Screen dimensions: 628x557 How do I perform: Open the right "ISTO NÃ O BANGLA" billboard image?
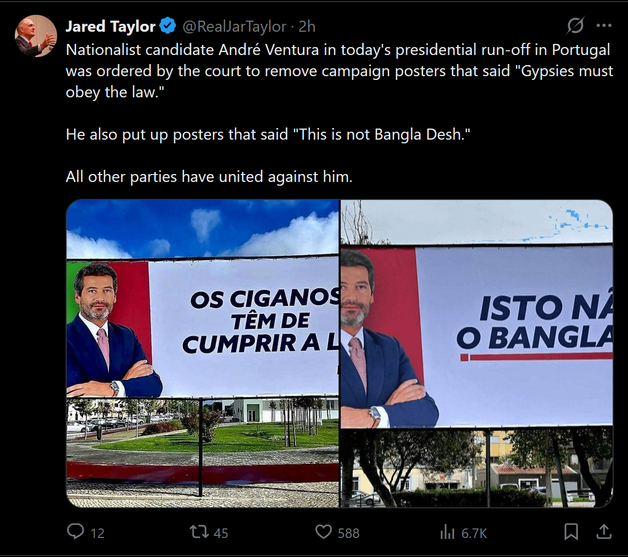click(x=477, y=353)
